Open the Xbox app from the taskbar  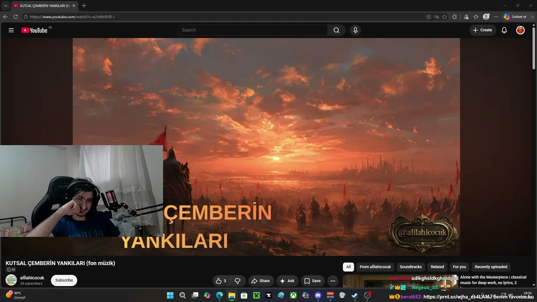tap(293, 295)
